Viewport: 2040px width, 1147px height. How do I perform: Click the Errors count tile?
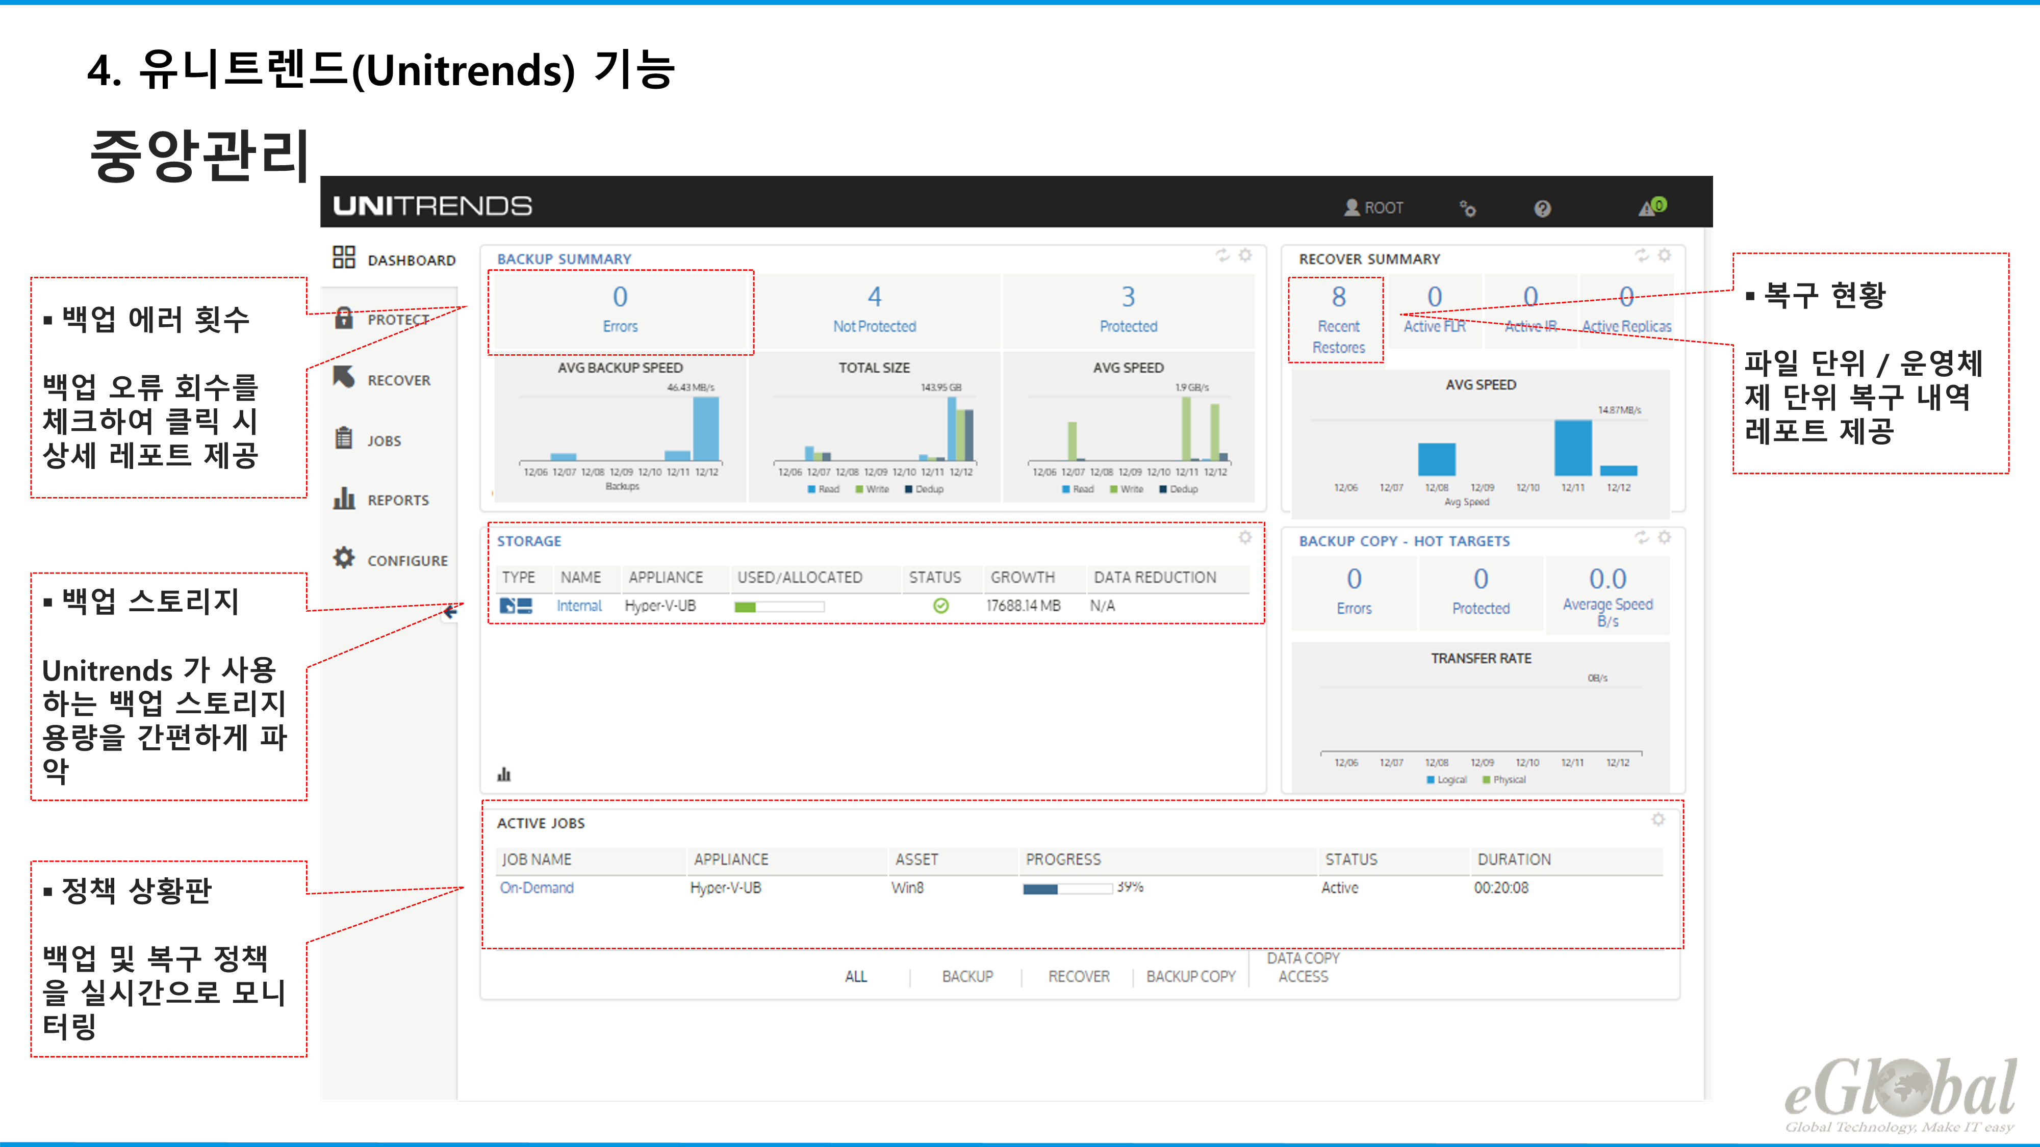pyautogui.click(x=620, y=309)
